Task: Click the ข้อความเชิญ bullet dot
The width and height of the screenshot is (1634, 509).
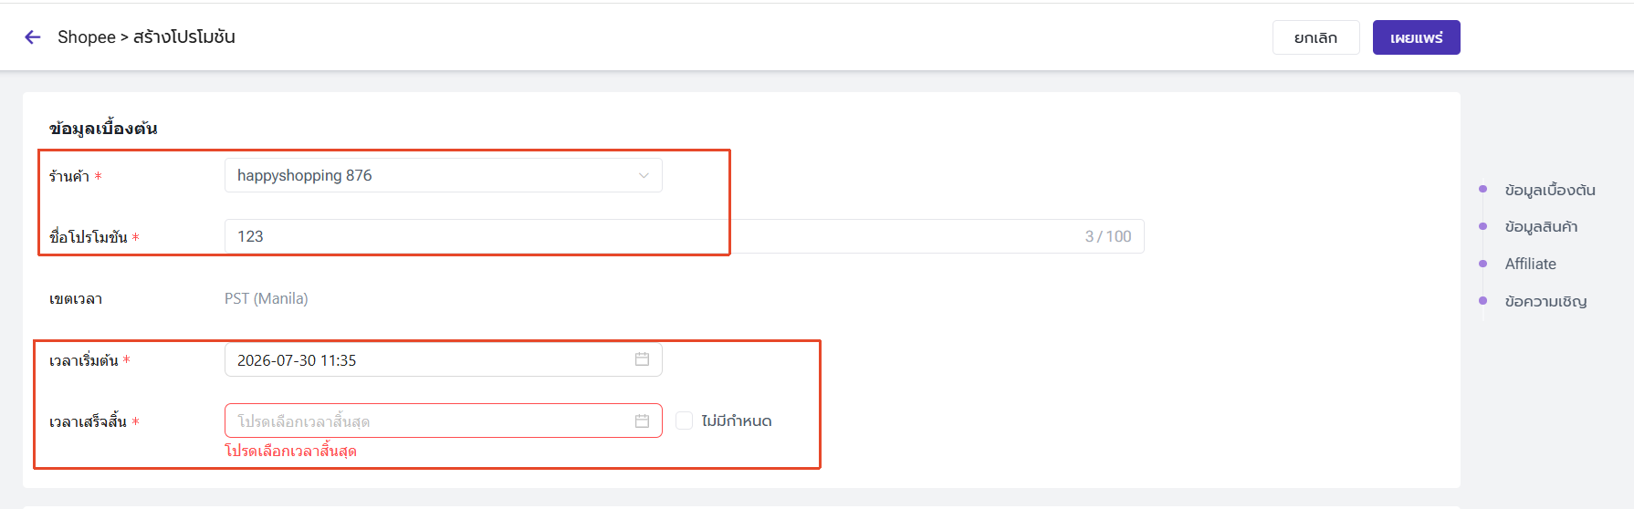Action: point(1482,300)
